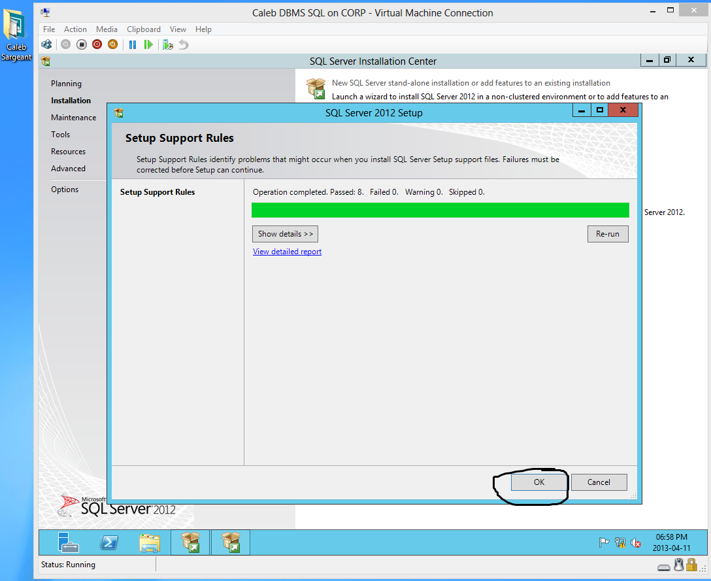Click the Virtual Machine Connection window icon
This screenshot has height=581, width=711.
45,12
